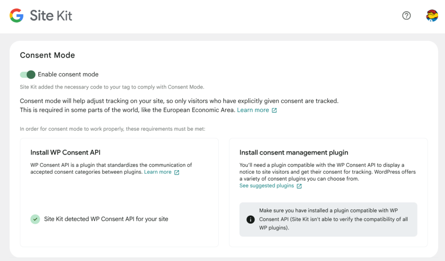Click the Install WP Consent API heading
445x261 pixels.
point(65,152)
